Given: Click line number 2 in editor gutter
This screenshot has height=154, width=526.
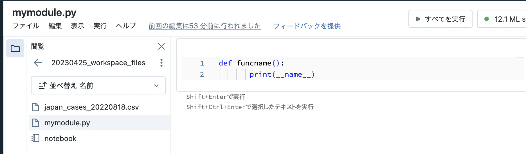Looking at the screenshot, I should 202,74.
